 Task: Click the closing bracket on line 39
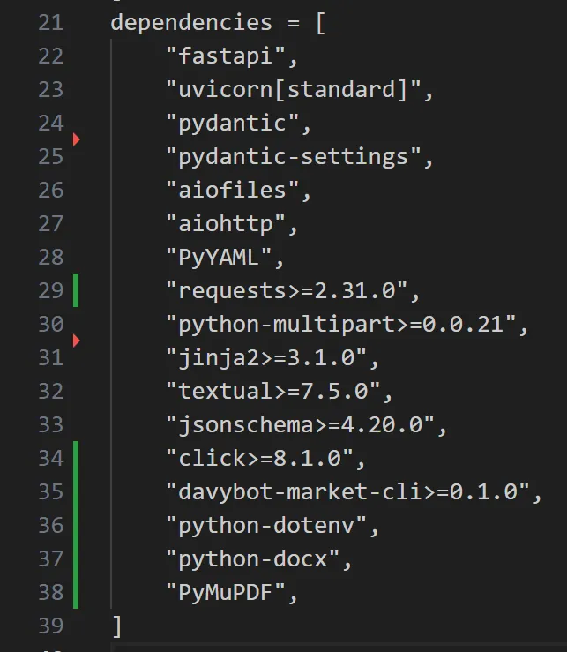(117, 626)
